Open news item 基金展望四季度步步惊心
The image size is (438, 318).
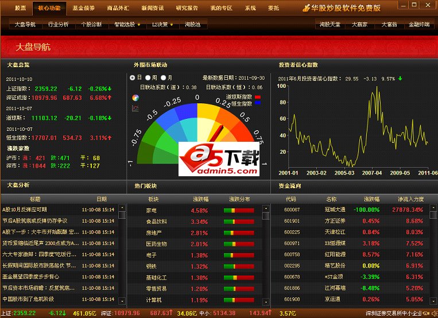pos(31,277)
